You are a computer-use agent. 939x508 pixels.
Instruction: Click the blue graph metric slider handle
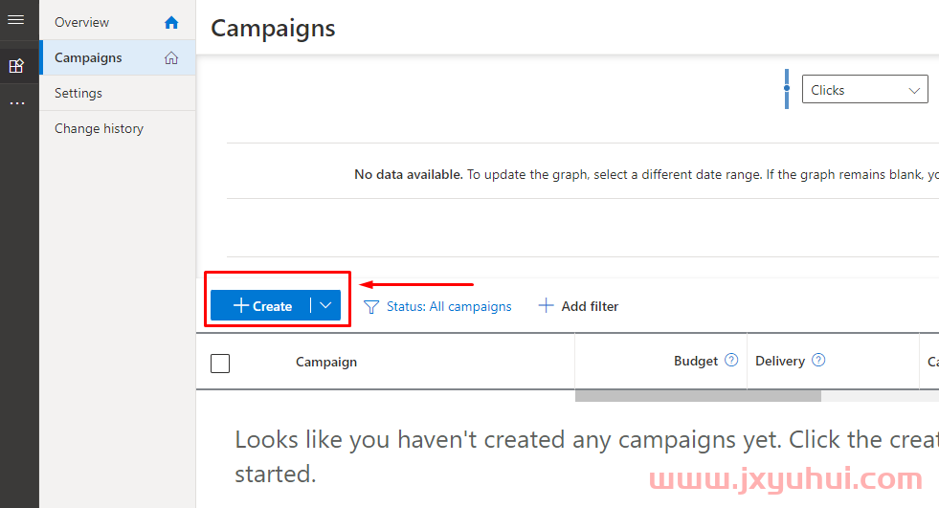[786, 89]
